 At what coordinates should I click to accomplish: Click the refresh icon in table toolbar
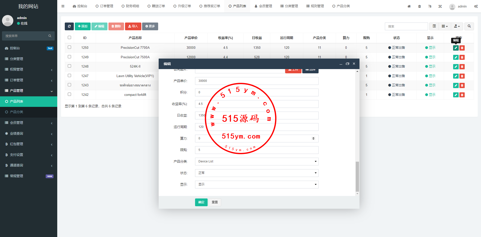69,26
